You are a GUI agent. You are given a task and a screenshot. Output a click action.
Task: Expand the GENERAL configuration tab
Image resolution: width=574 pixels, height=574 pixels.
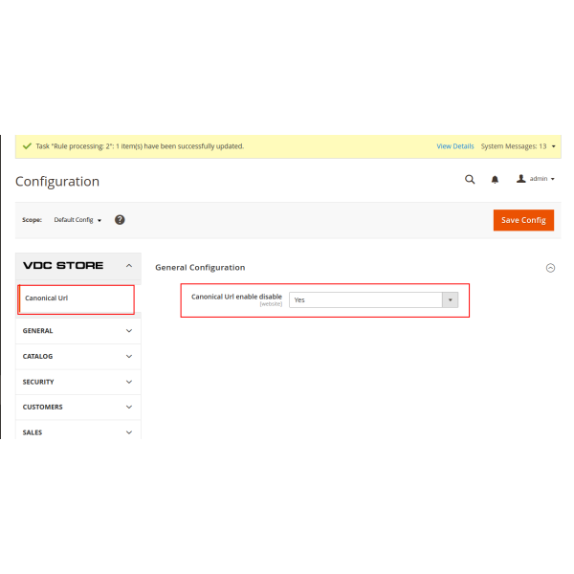78,331
